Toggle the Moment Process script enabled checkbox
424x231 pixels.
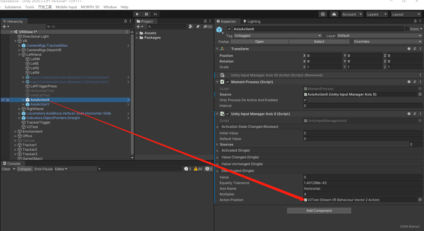[x=228, y=82]
